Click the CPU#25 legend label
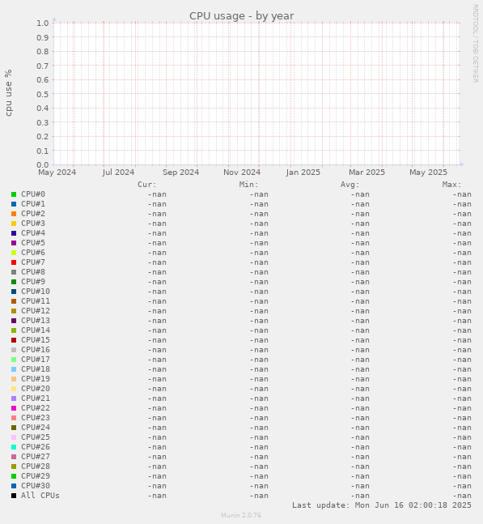 point(36,437)
